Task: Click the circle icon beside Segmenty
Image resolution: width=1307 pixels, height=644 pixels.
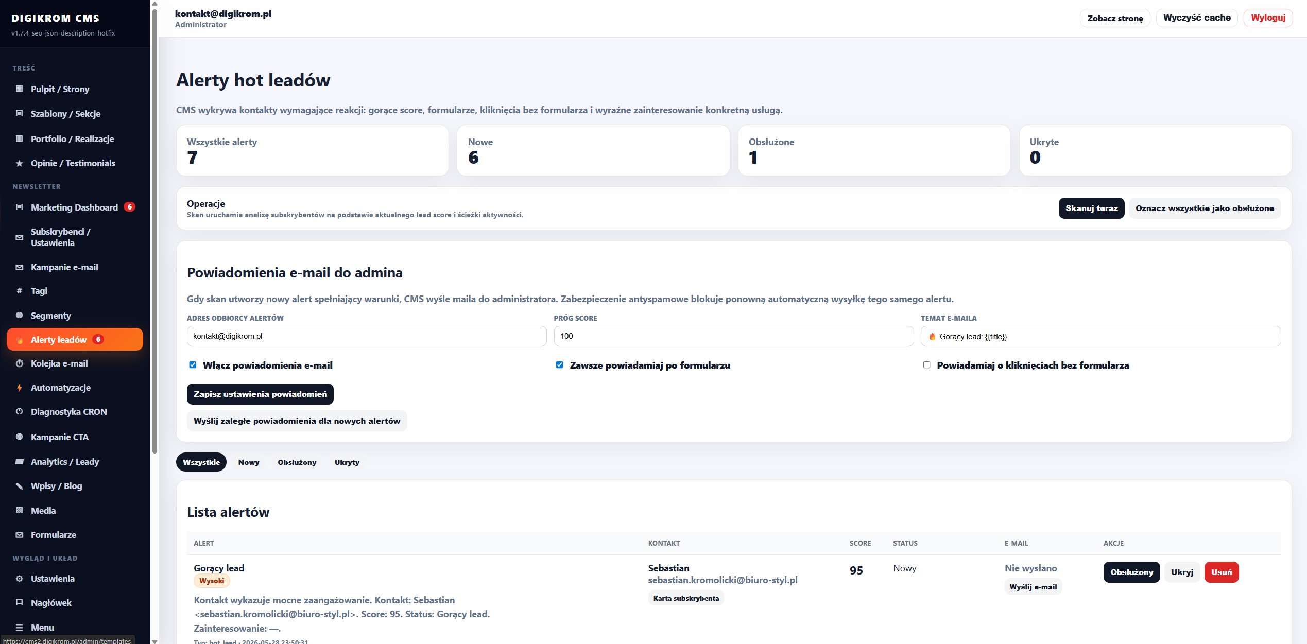Action: tap(20, 316)
